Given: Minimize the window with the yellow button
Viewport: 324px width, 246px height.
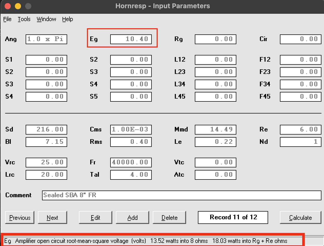Looking at the screenshot, I should pyautogui.click(x=18, y=6).
